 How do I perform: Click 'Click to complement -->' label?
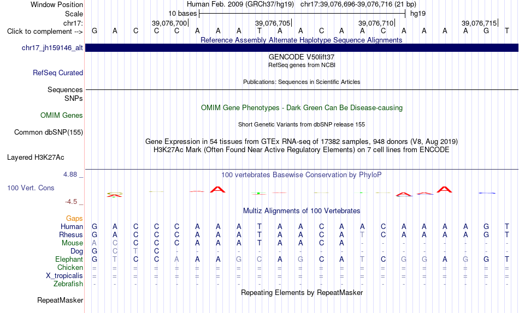tap(45, 32)
